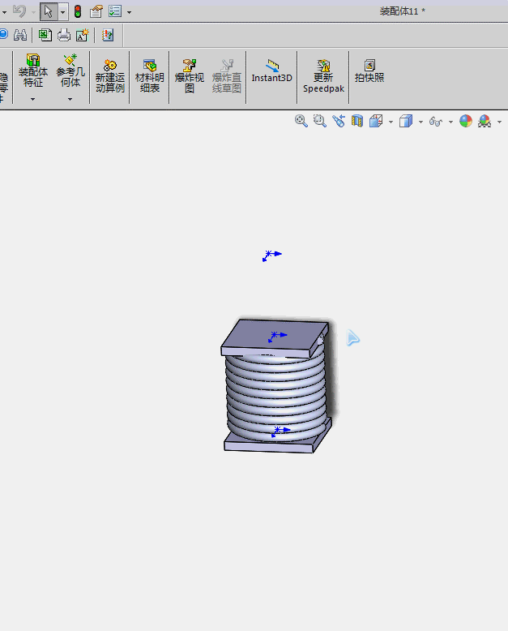Expand the Display Style cube dropdown
This screenshot has width=508, height=631.
[x=420, y=122]
